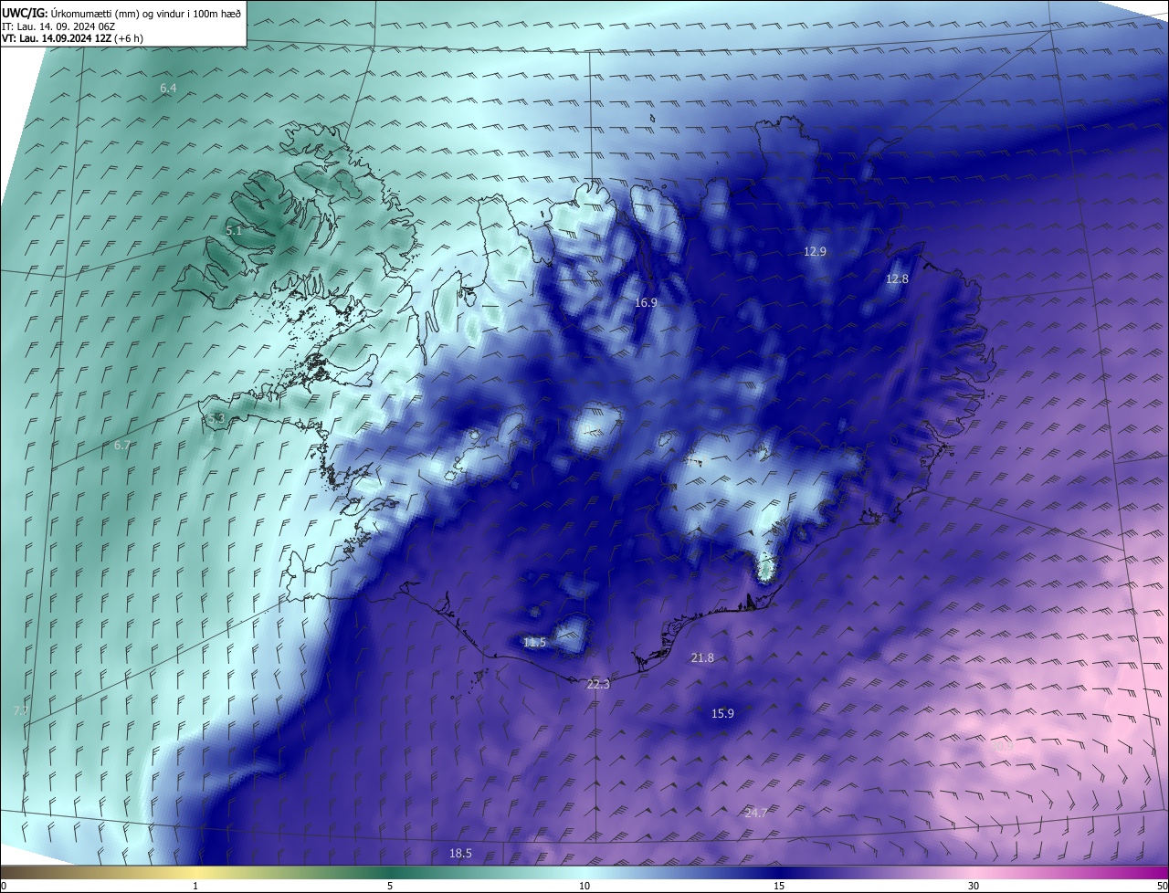Click the 16.9 value label on the map
1169x893 pixels.
point(646,302)
